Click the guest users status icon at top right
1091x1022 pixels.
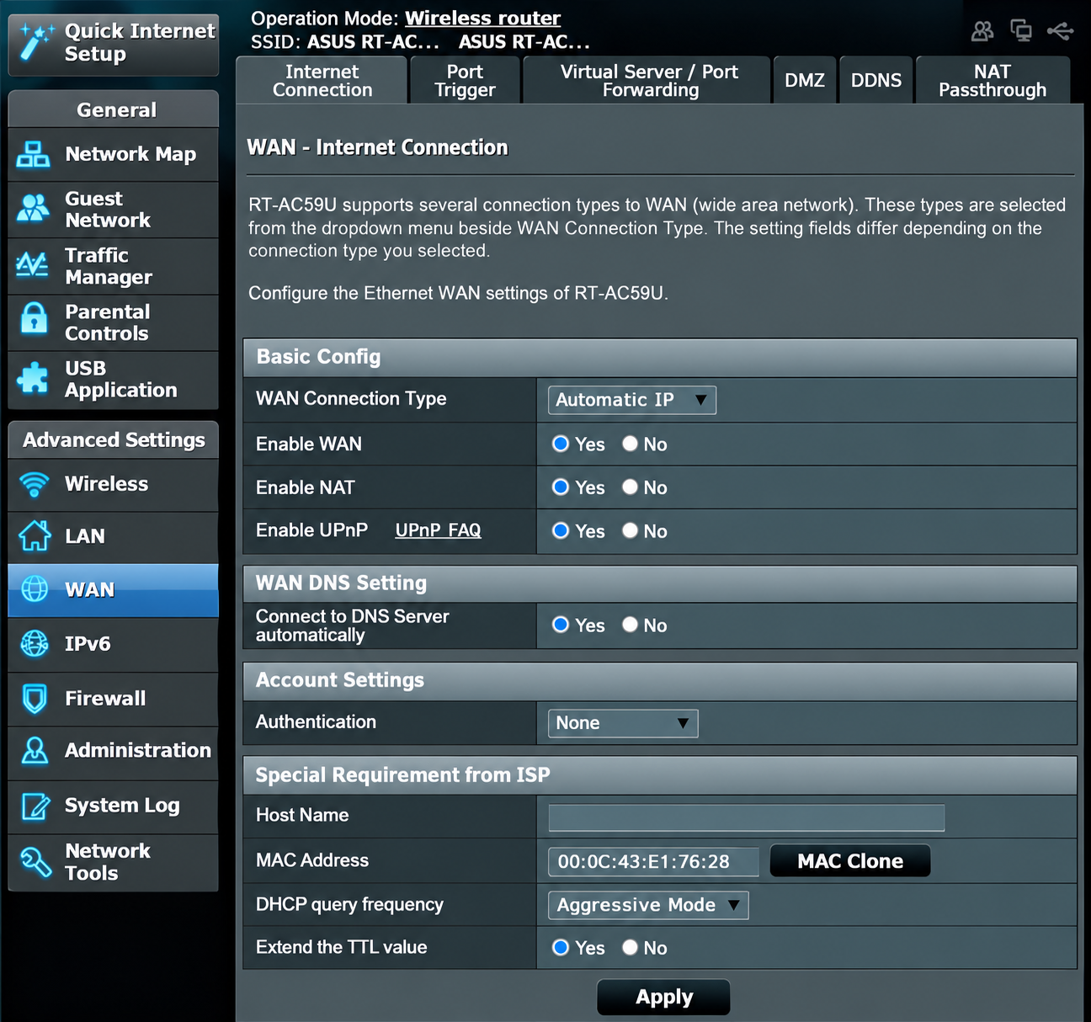[x=982, y=31]
